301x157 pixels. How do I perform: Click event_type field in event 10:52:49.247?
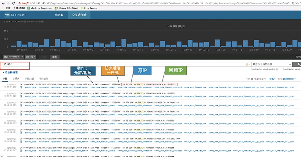(x=31, y=150)
